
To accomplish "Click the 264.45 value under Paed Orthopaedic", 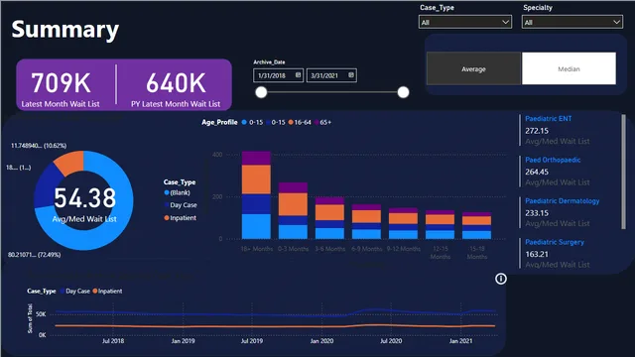I will point(537,172).
